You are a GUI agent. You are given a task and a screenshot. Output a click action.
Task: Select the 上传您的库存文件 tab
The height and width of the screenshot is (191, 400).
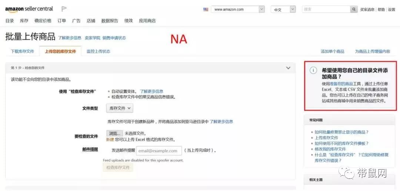pyautogui.click(x=60, y=51)
